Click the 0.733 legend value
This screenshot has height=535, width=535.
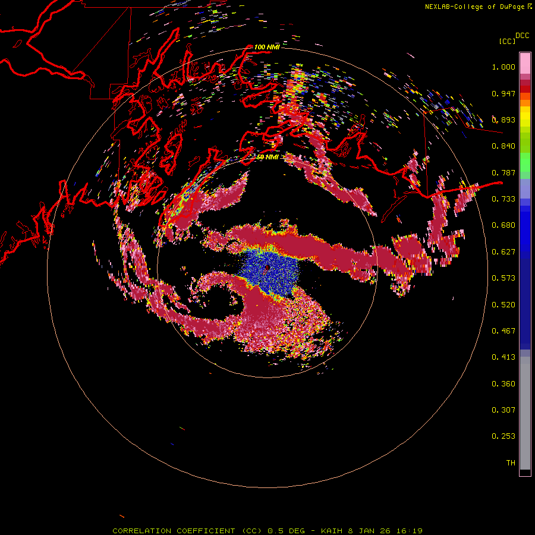click(x=503, y=199)
